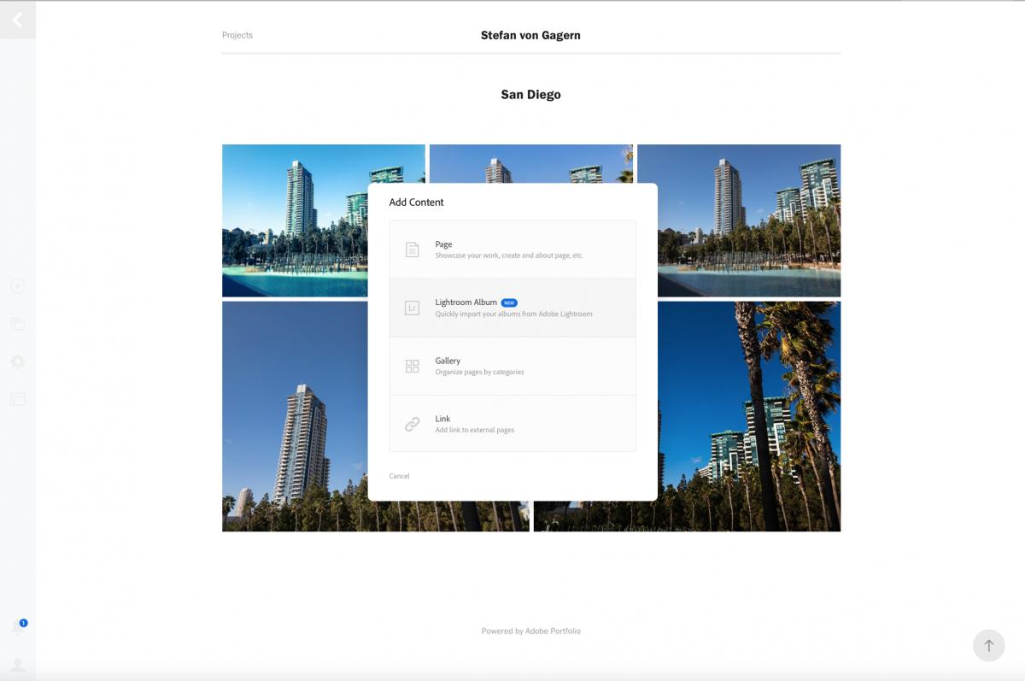Choose the Page option to add content
This screenshot has height=681, width=1025.
[x=512, y=250]
